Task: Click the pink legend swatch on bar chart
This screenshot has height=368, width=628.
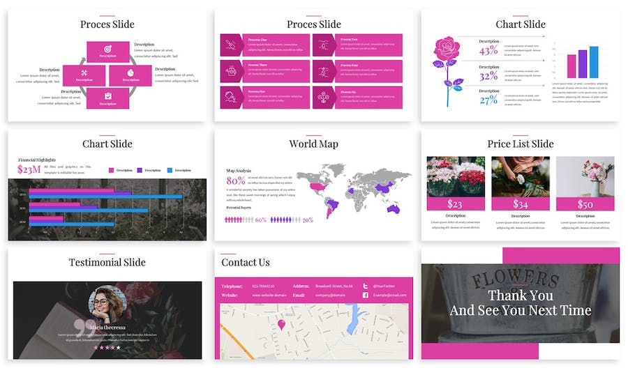Action: [112, 170]
